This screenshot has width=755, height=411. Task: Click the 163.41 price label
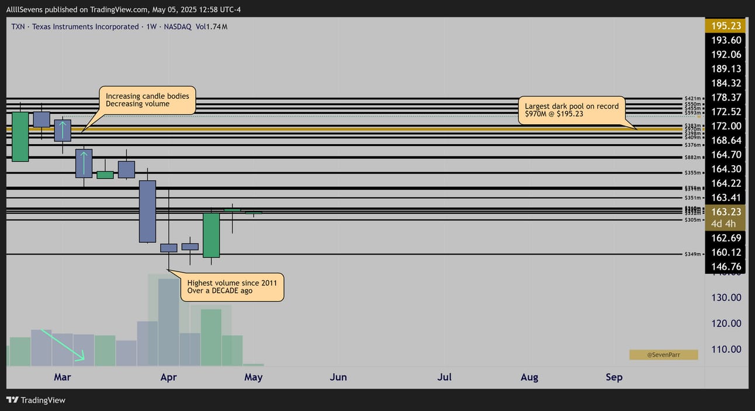point(726,197)
